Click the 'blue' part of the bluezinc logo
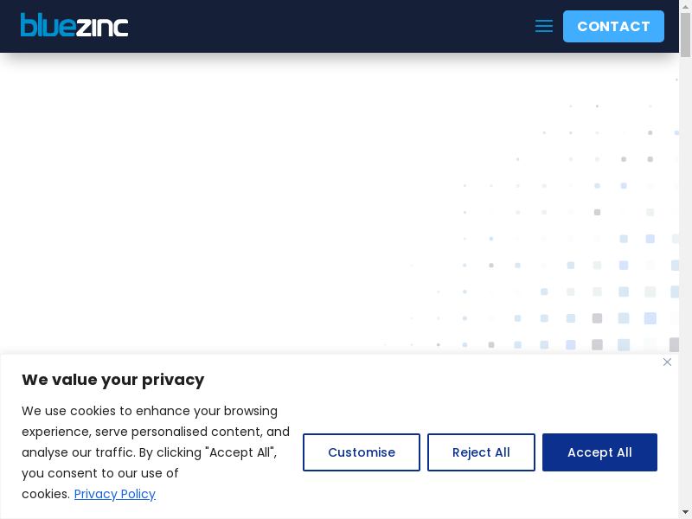The image size is (692, 519). tap(41, 25)
